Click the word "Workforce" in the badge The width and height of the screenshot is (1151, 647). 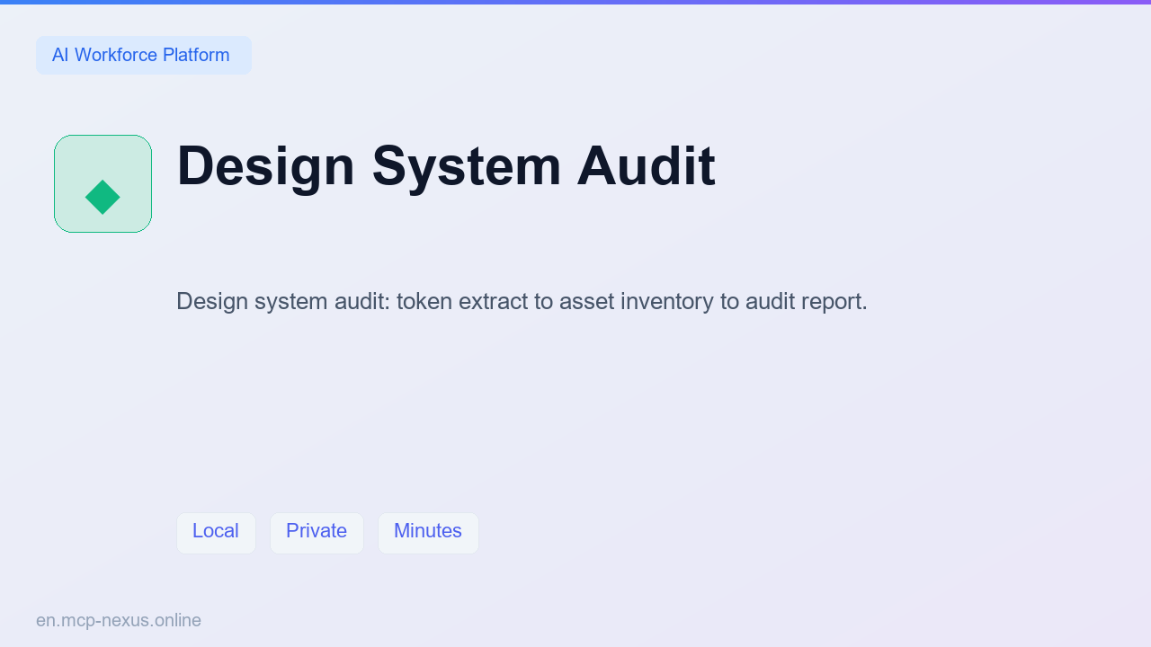(116, 55)
